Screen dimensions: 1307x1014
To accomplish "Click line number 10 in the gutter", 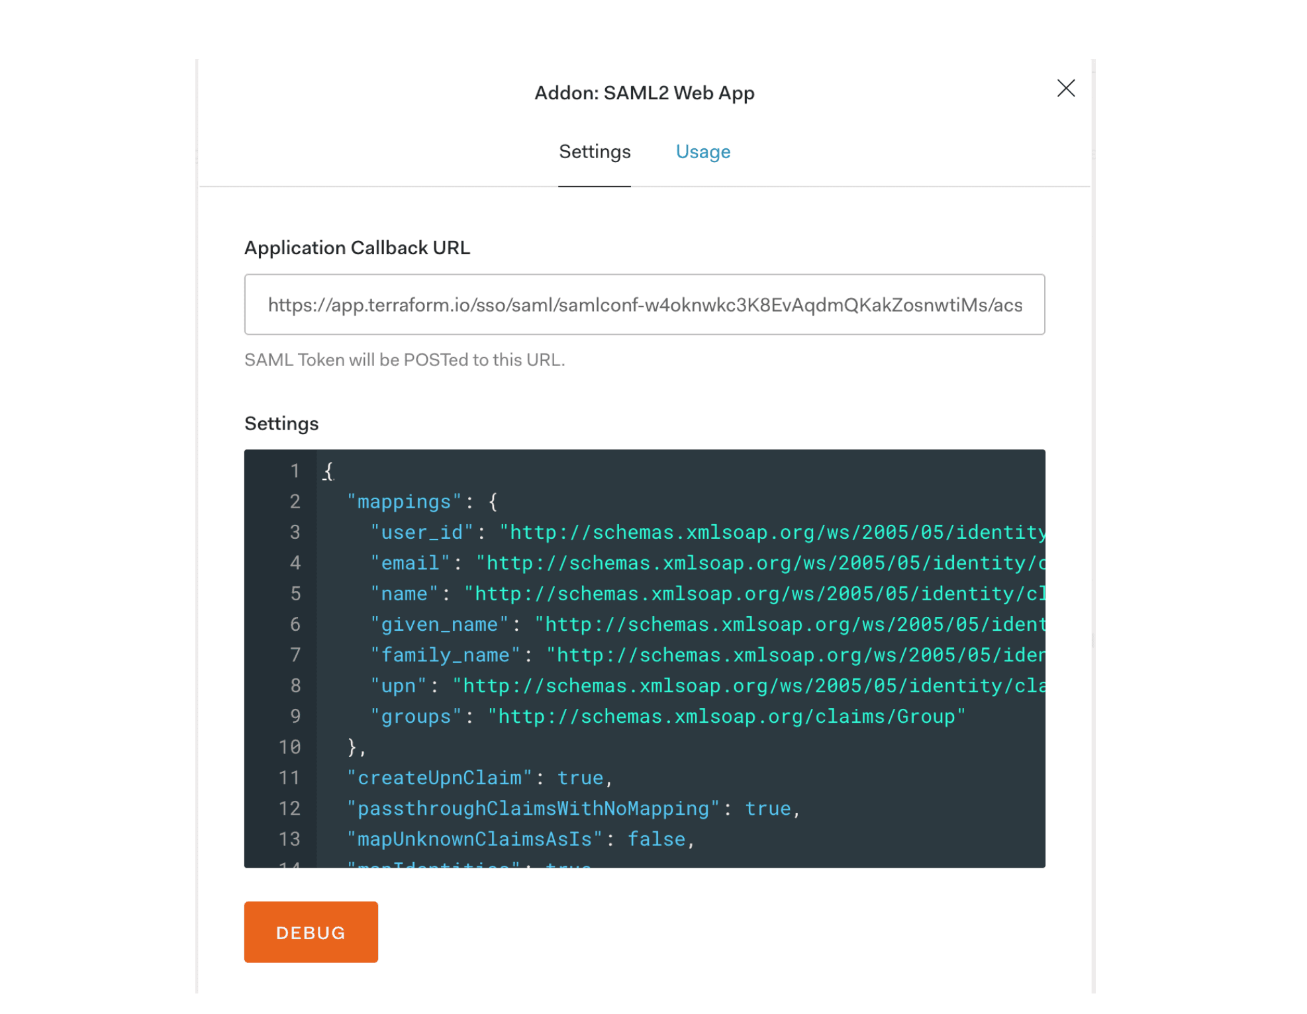I will 289,747.
